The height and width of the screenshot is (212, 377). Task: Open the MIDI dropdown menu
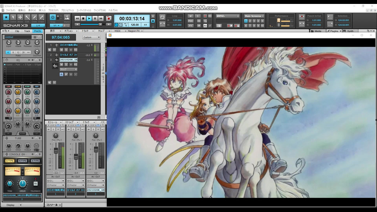point(120,31)
